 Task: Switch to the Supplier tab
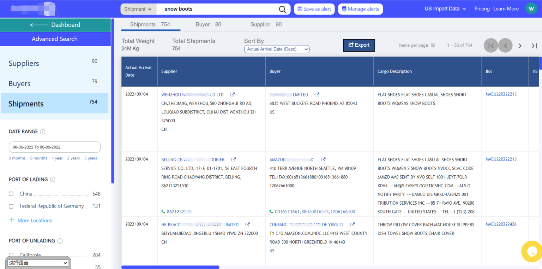pyautogui.click(x=266, y=24)
